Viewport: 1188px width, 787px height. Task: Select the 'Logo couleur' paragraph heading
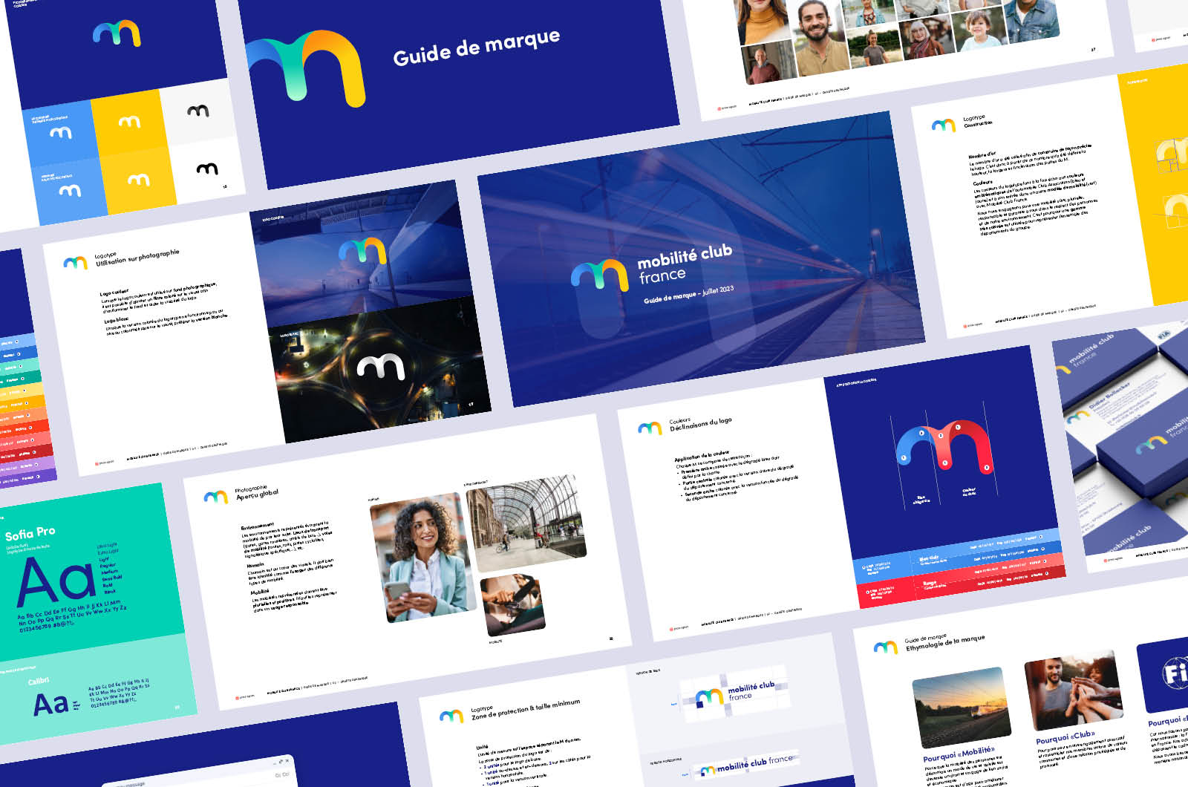click(114, 292)
